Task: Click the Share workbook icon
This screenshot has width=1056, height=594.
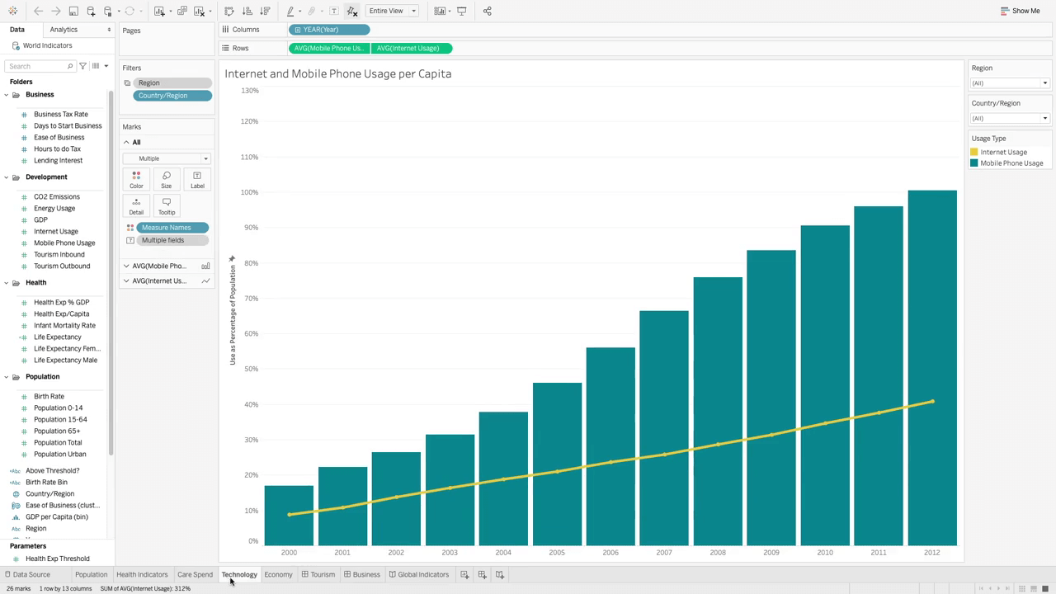Action: [x=487, y=11]
